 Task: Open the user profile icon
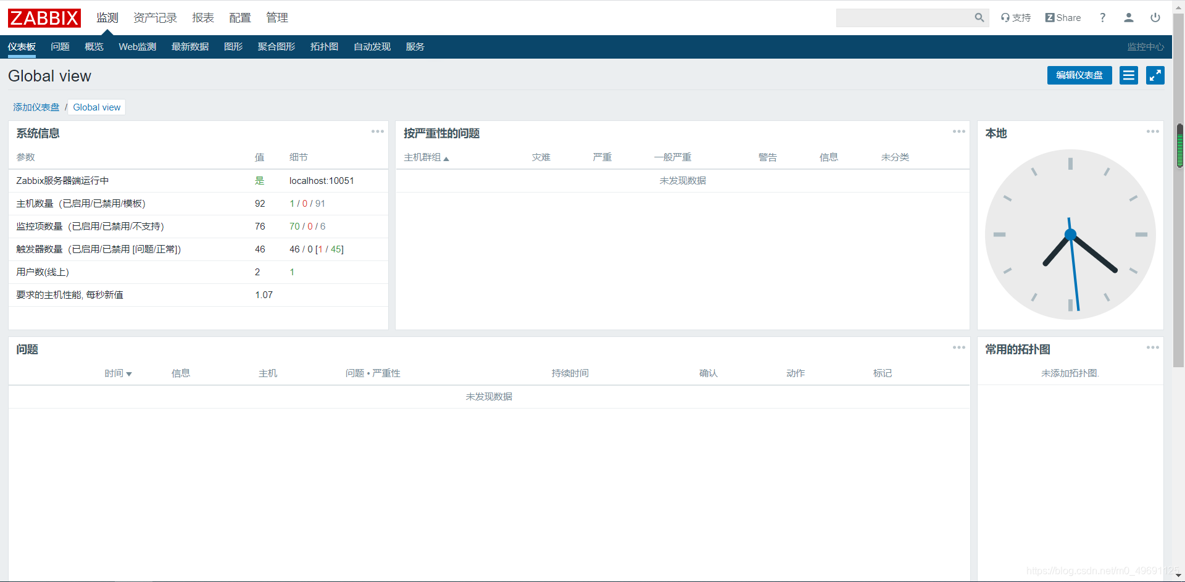point(1129,18)
